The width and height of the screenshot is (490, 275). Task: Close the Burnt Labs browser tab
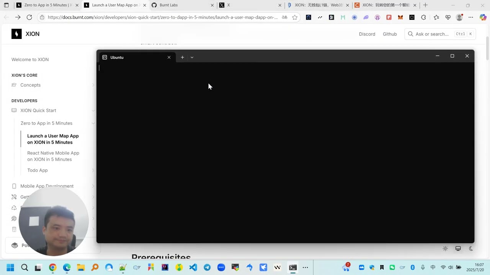[x=212, y=5]
